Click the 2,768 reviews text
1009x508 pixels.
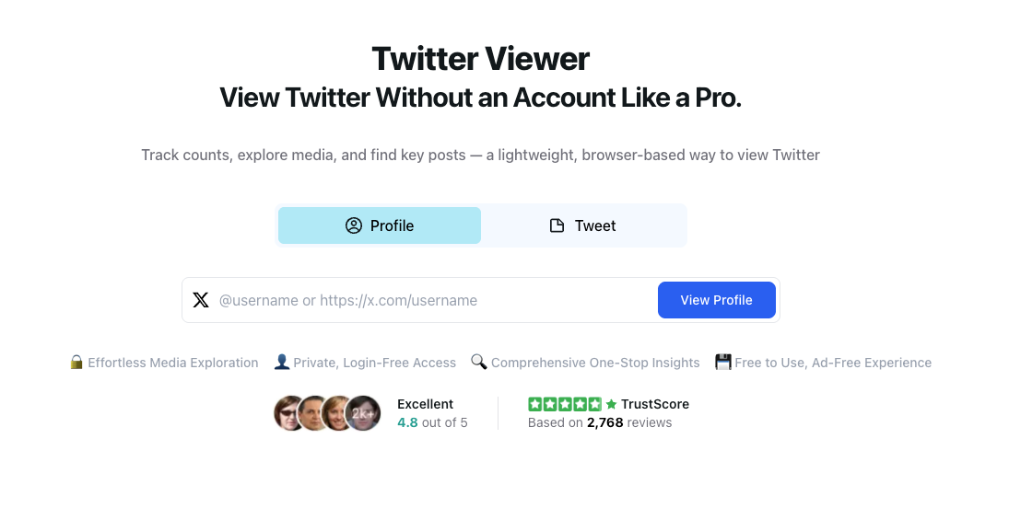click(629, 422)
